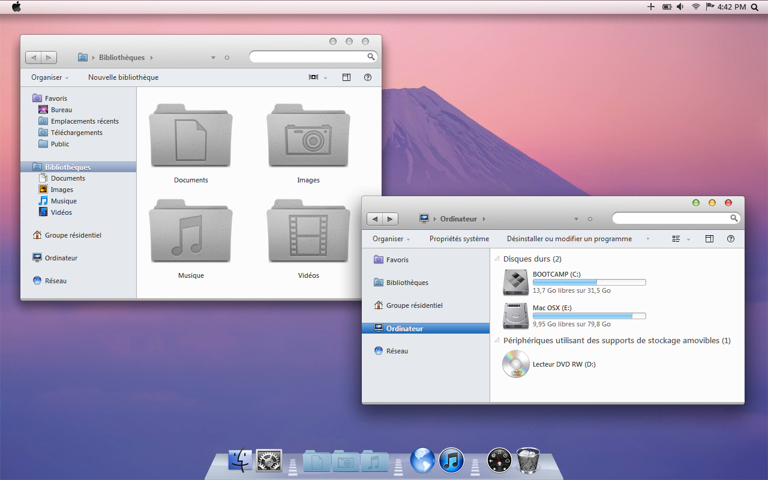Toggle the preview pane in Bibliothèques window

tap(346, 77)
